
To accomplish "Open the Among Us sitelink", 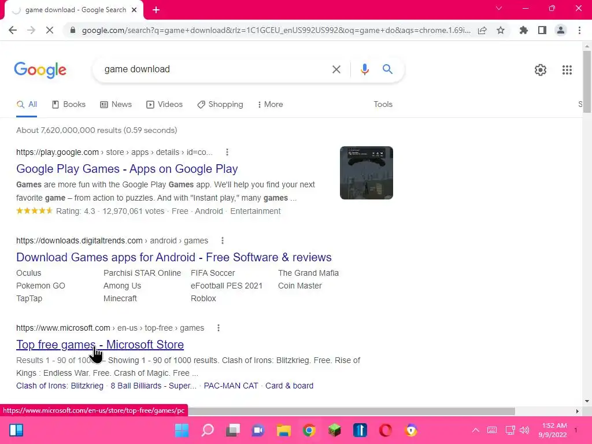I will 122,286.
